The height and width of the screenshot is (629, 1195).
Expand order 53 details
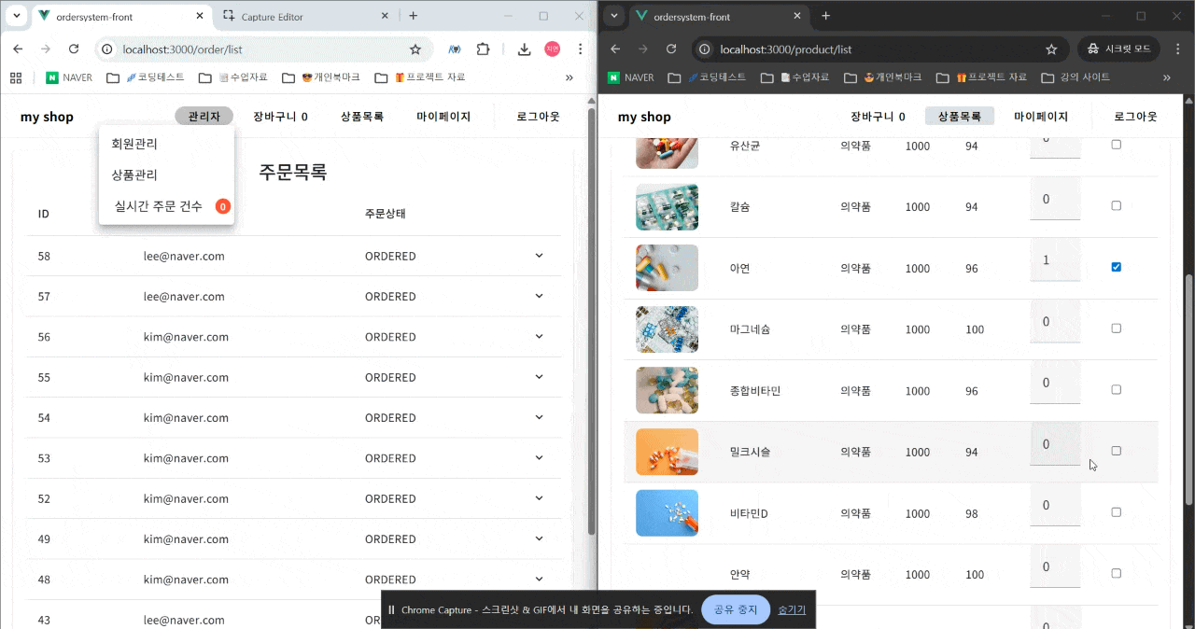pyautogui.click(x=539, y=458)
